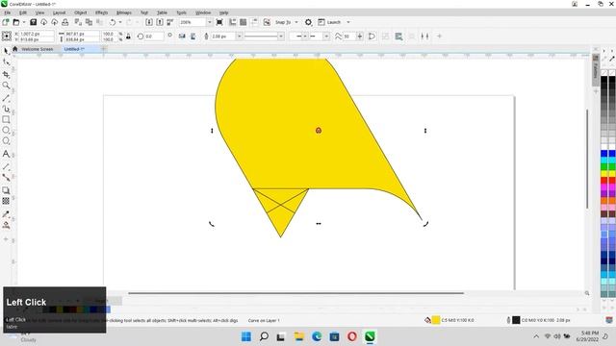Select the Parallel Dimension tool
The image size is (616, 346).
(x=6, y=166)
